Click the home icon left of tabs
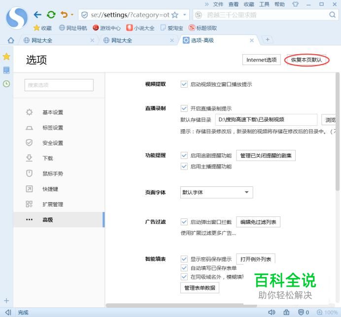341x317 pixels. (x=10, y=40)
